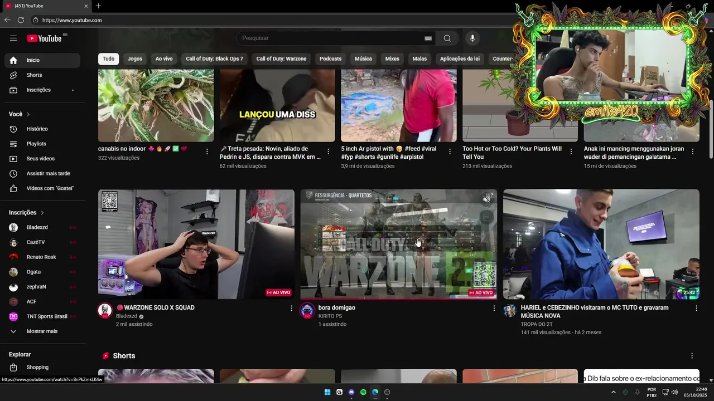714x401 pixels.
Task: Toggle captions on the Warzone preview
Action: point(487,217)
